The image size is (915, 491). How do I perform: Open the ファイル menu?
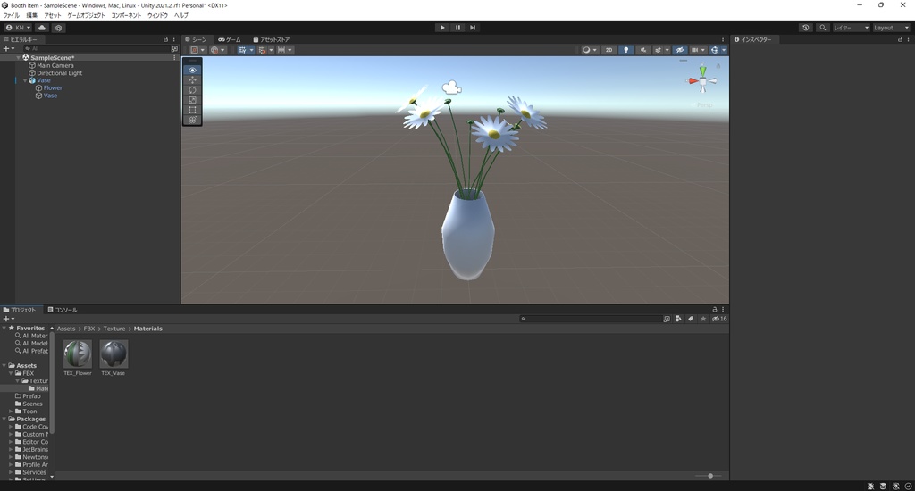(x=11, y=16)
